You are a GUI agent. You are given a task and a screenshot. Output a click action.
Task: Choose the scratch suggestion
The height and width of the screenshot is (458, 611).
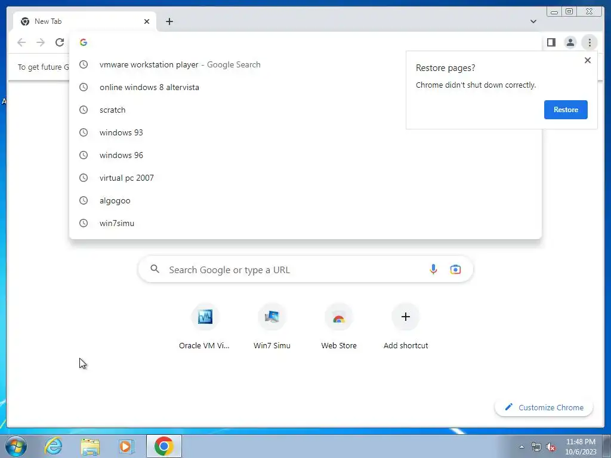tap(305, 110)
